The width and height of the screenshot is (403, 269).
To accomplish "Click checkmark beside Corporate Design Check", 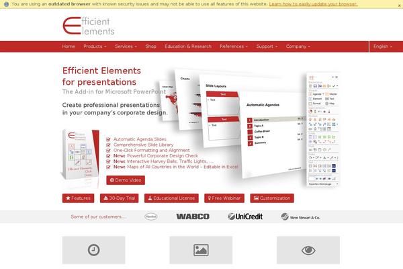I will 108,156.
